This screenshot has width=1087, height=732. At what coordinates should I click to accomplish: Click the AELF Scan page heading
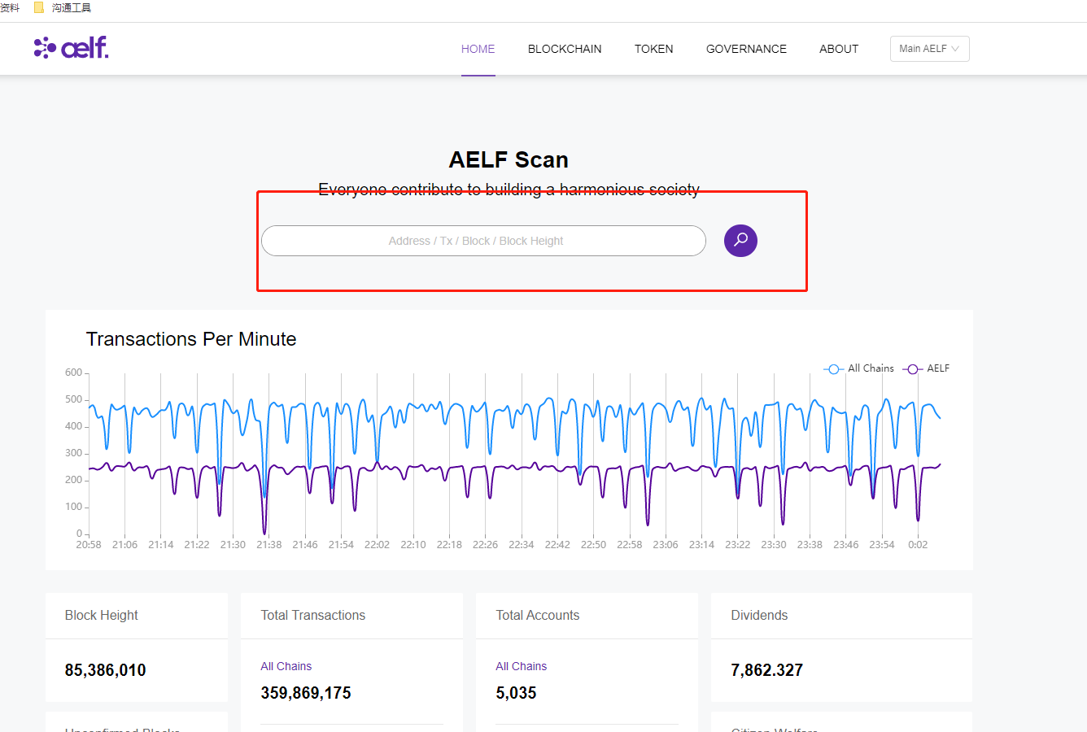(x=509, y=159)
